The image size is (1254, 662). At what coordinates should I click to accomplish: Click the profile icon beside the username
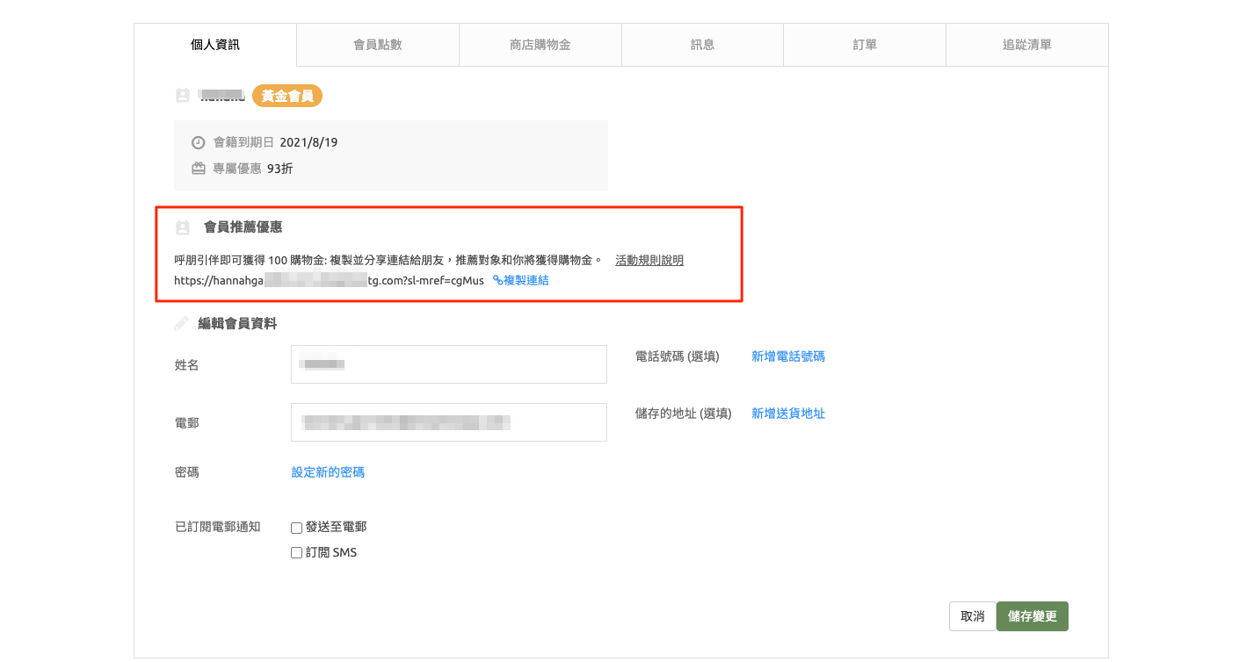point(183,96)
